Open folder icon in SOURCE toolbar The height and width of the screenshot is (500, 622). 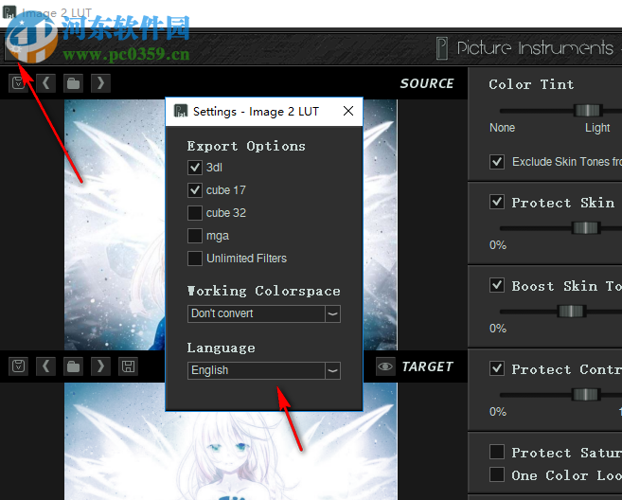(74, 83)
